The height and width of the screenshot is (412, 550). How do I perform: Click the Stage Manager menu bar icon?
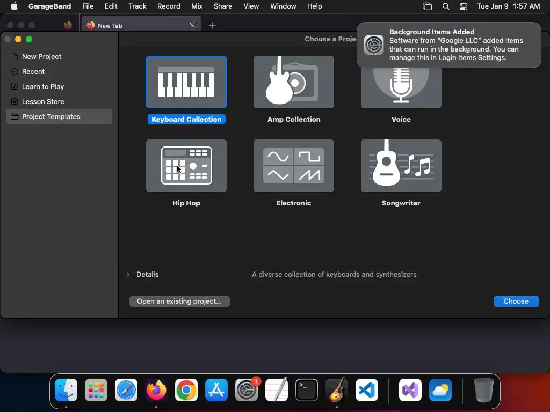coord(427,6)
